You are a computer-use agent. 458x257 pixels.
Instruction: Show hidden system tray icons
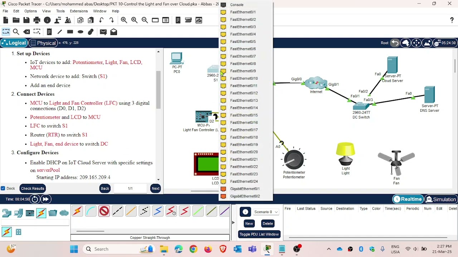(329, 249)
